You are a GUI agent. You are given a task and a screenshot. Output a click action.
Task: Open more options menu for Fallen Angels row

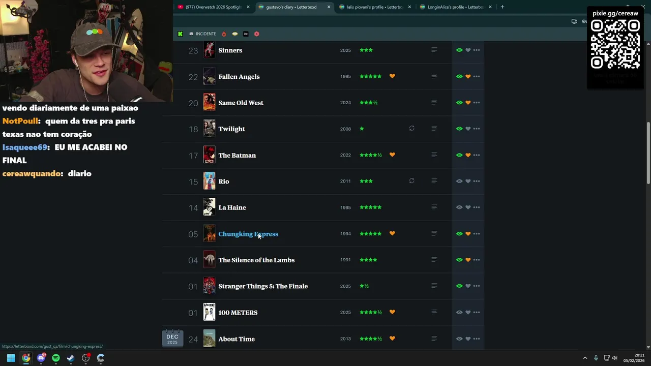coord(477,76)
